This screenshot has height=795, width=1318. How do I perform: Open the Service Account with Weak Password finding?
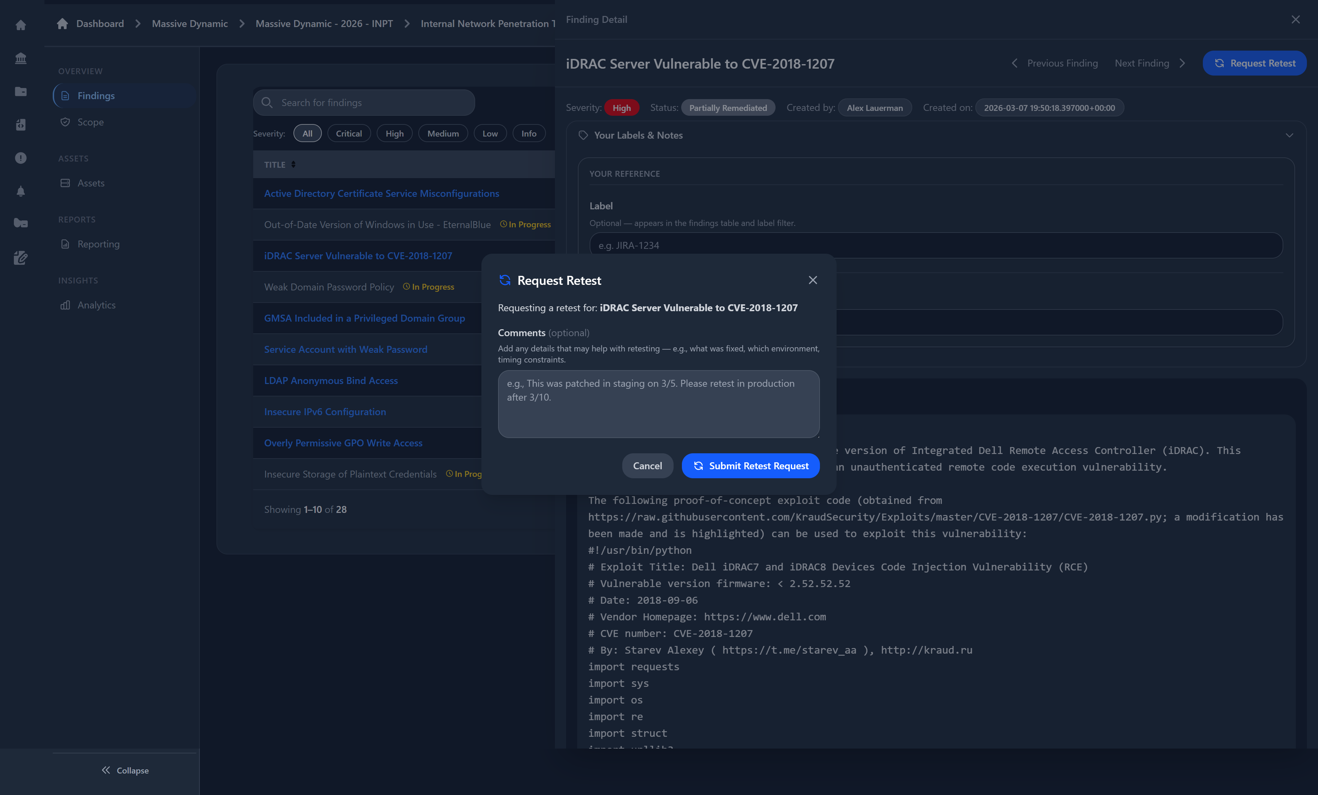[x=345, y=349]
